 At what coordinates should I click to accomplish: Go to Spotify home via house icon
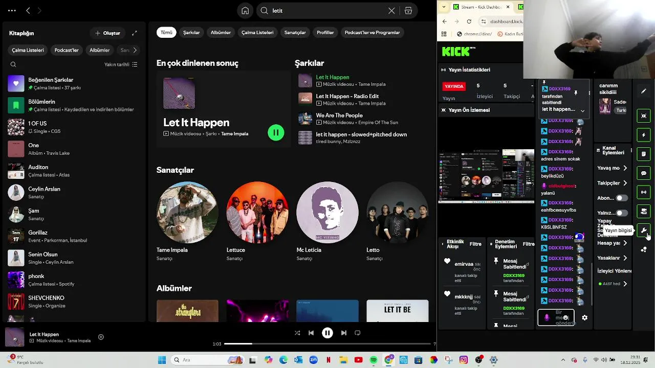pos(245,11)
